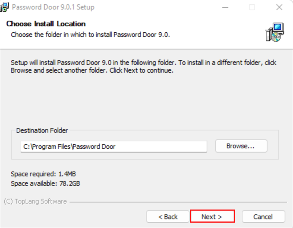The height and width of the screenshot is (228, 293).
Task: Focus the destination folder path field
Action: click(x=114, y=146)
